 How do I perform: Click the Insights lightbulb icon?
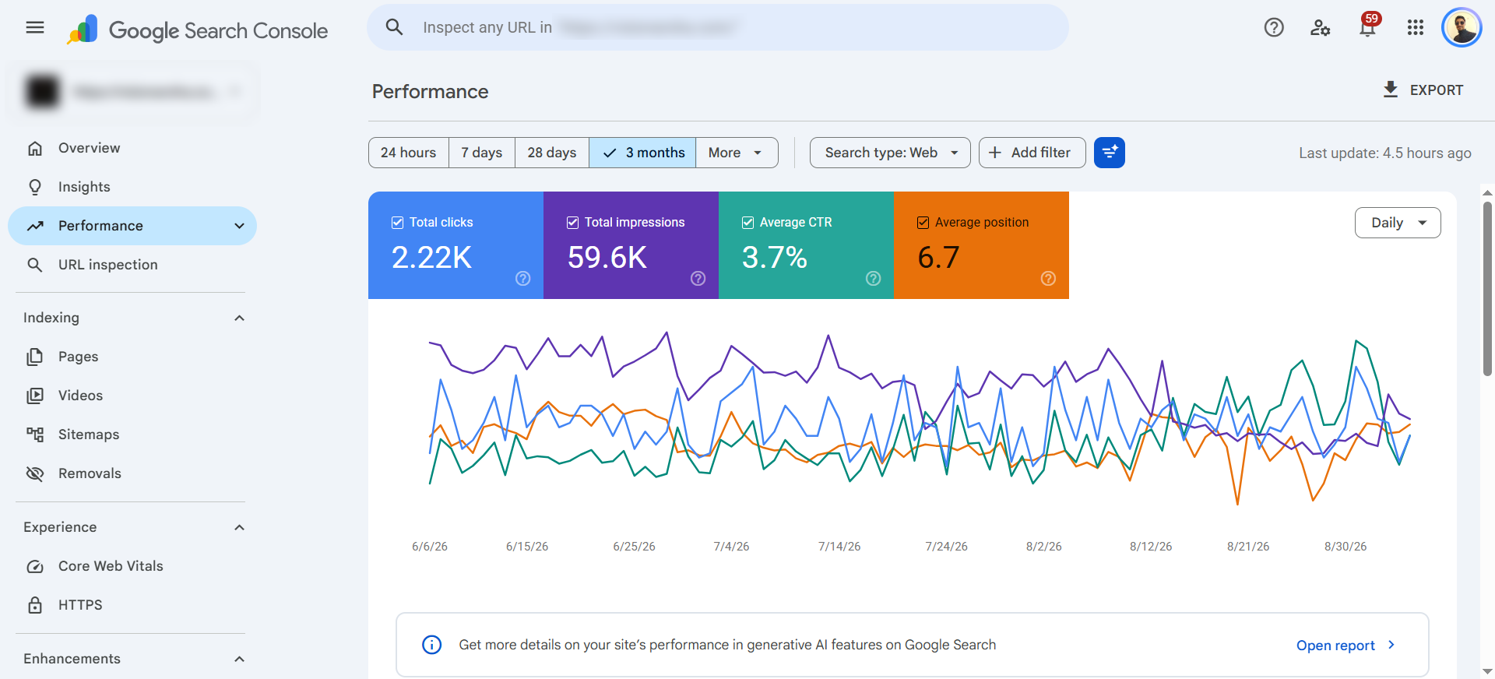(35, 187)
